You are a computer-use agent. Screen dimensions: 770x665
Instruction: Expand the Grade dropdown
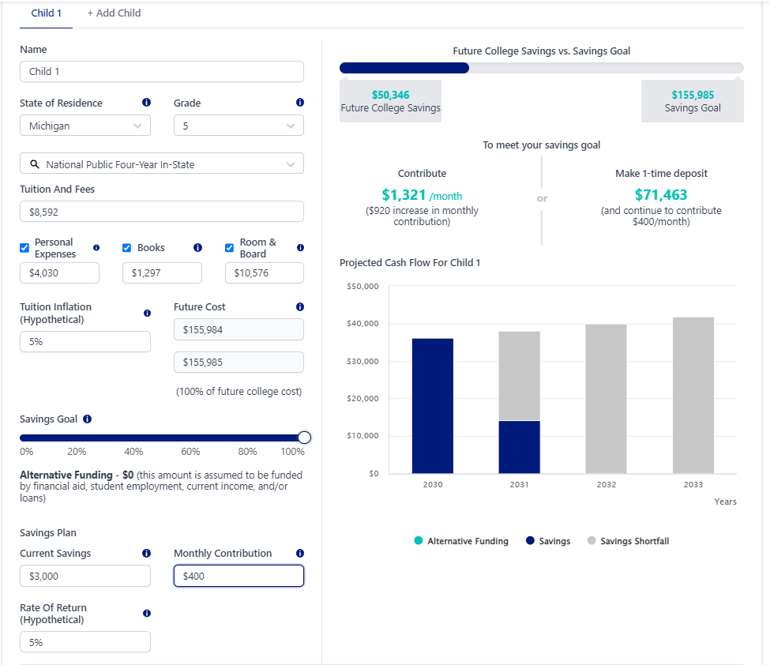coord(239,126)
